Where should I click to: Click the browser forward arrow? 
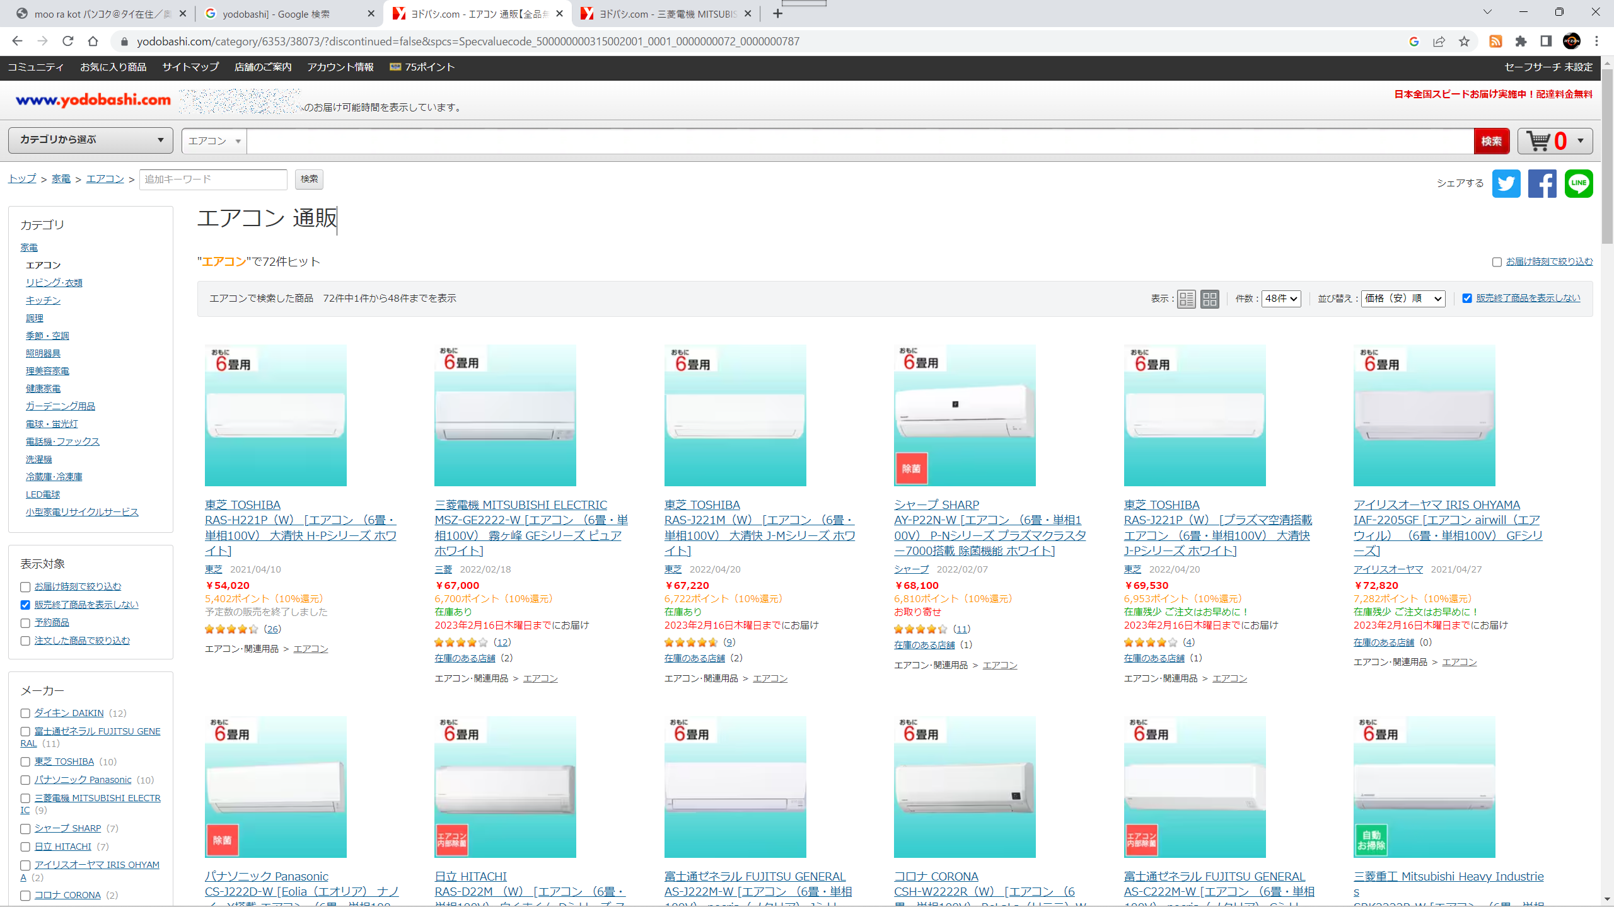point(42,42)
